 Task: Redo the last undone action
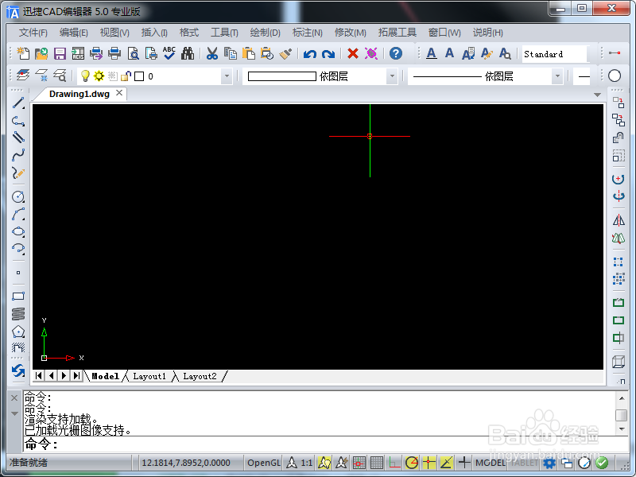click(x=328, y=53)
